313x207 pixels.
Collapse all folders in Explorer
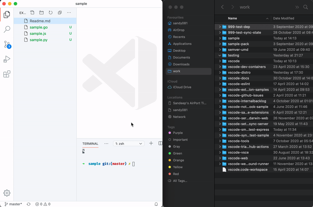click(x=60, y=12)
